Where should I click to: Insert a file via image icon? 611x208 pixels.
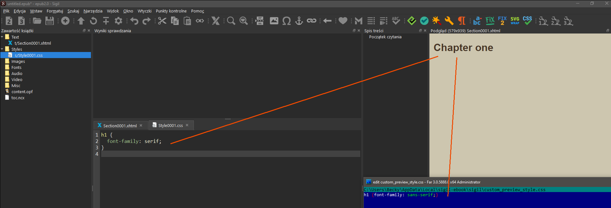274,21
